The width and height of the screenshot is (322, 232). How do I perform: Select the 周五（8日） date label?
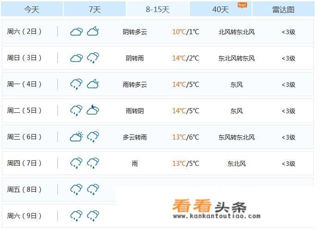click(x=24, y=189)
